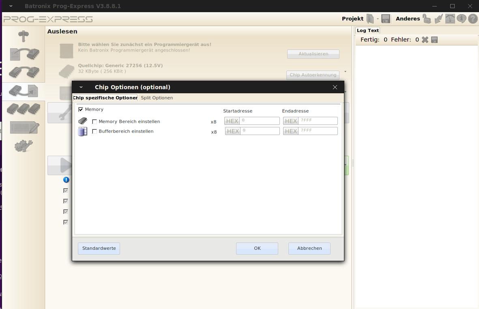The height and width of the screenshot is (309, 479).
Task: Toggle HEX button for Buffer Endadresse
Action: coord(291,131)
